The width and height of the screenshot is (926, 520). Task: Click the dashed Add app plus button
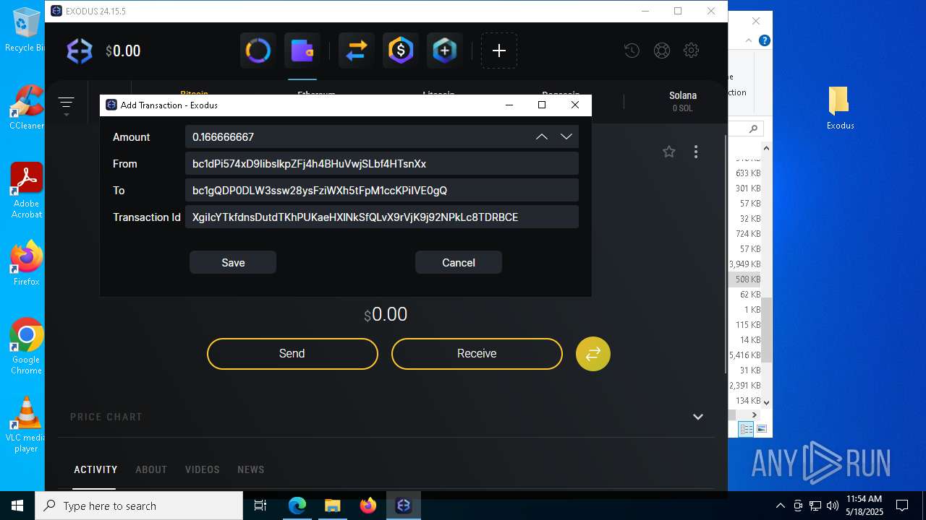(499, 51)
